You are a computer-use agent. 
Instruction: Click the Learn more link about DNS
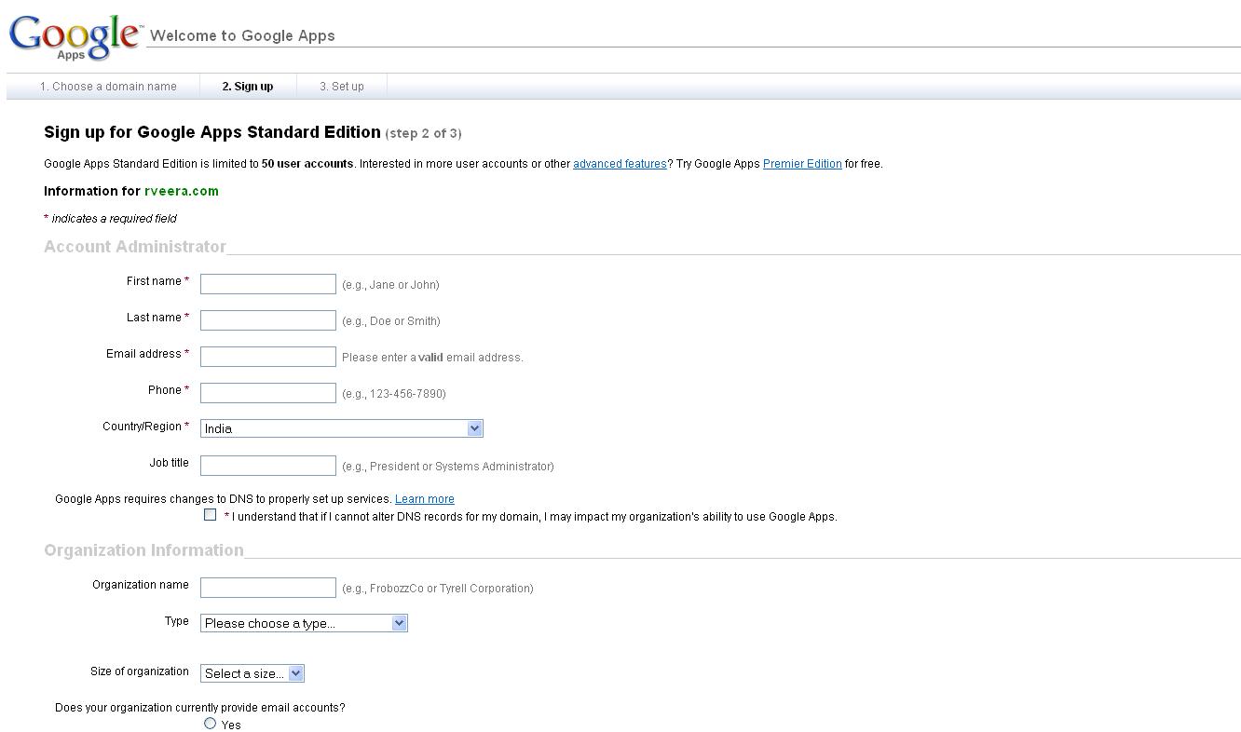(425, 499)
